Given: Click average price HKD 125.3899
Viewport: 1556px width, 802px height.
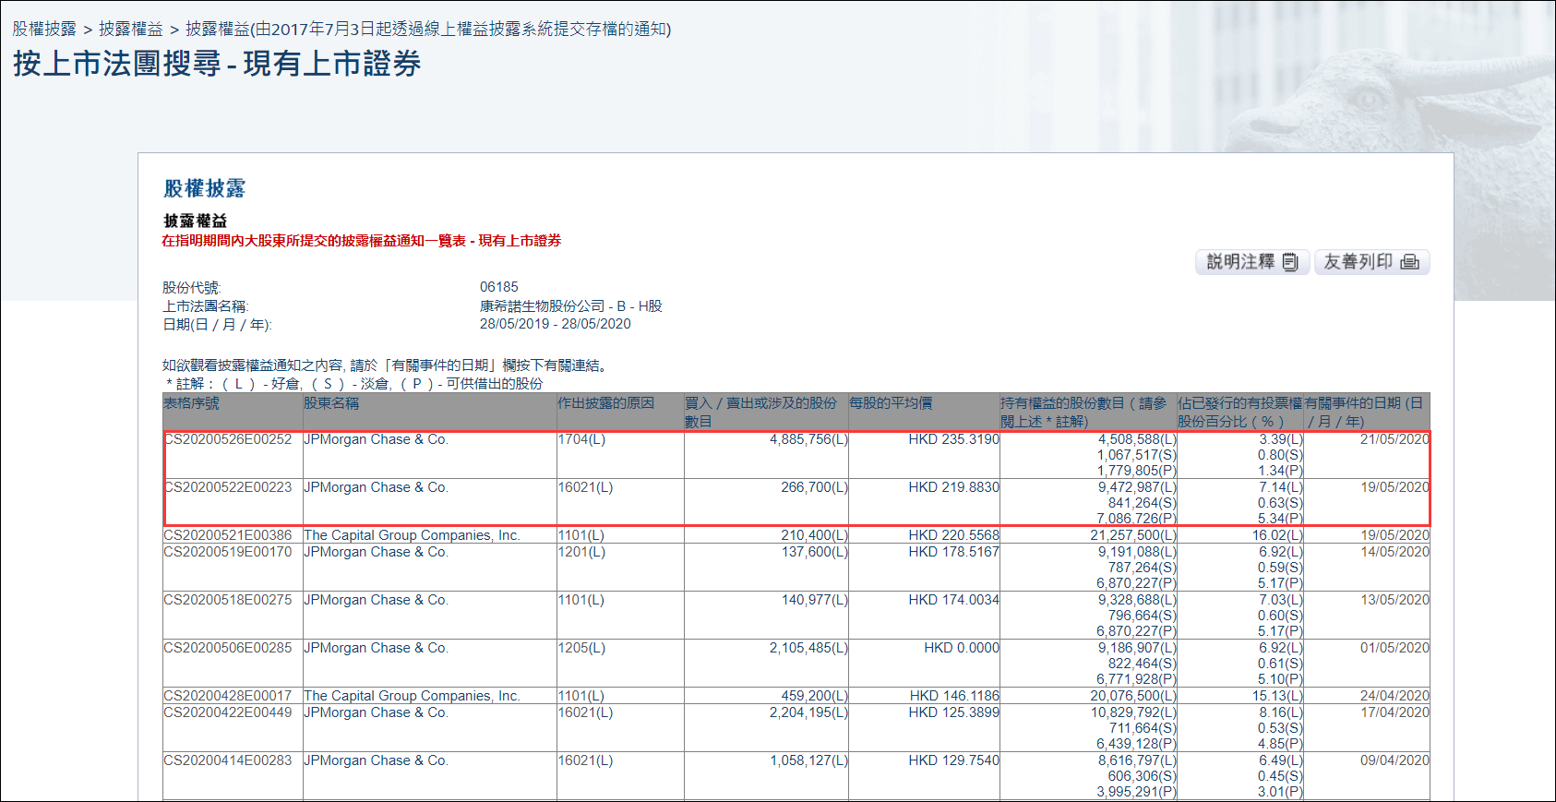Looking at the screenshot, I should [x=953, y=712].
